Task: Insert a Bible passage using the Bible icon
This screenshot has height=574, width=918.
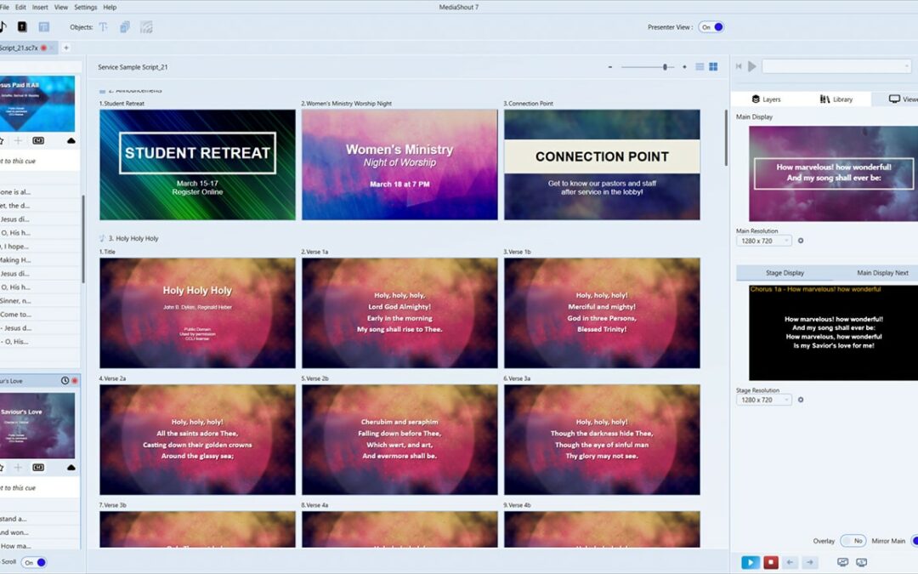Action: (22, 27)
